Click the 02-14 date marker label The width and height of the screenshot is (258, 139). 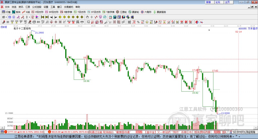(x=238, y=32)
